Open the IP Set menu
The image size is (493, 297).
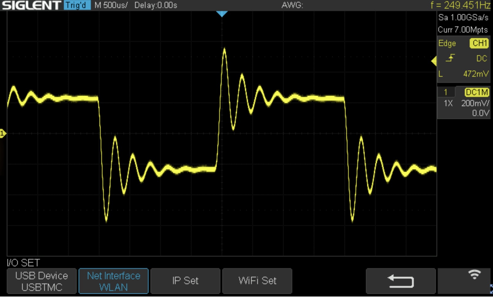(185, 281)
